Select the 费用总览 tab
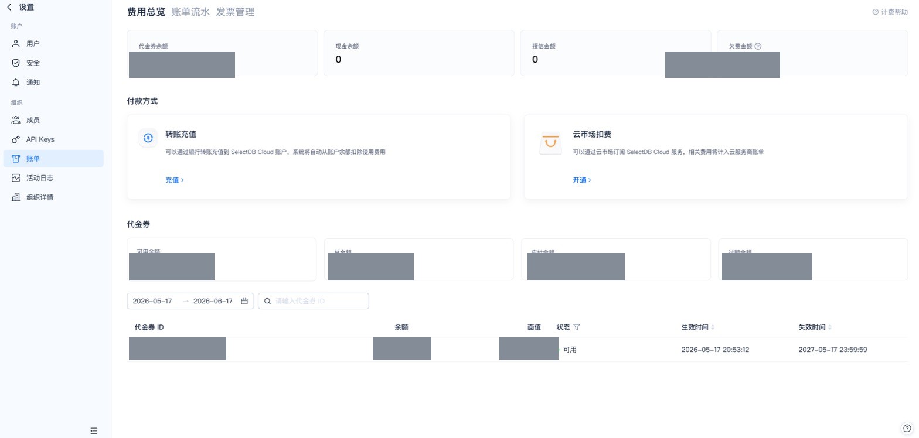This screenshot has width=919, height=438. coord(146,12)
